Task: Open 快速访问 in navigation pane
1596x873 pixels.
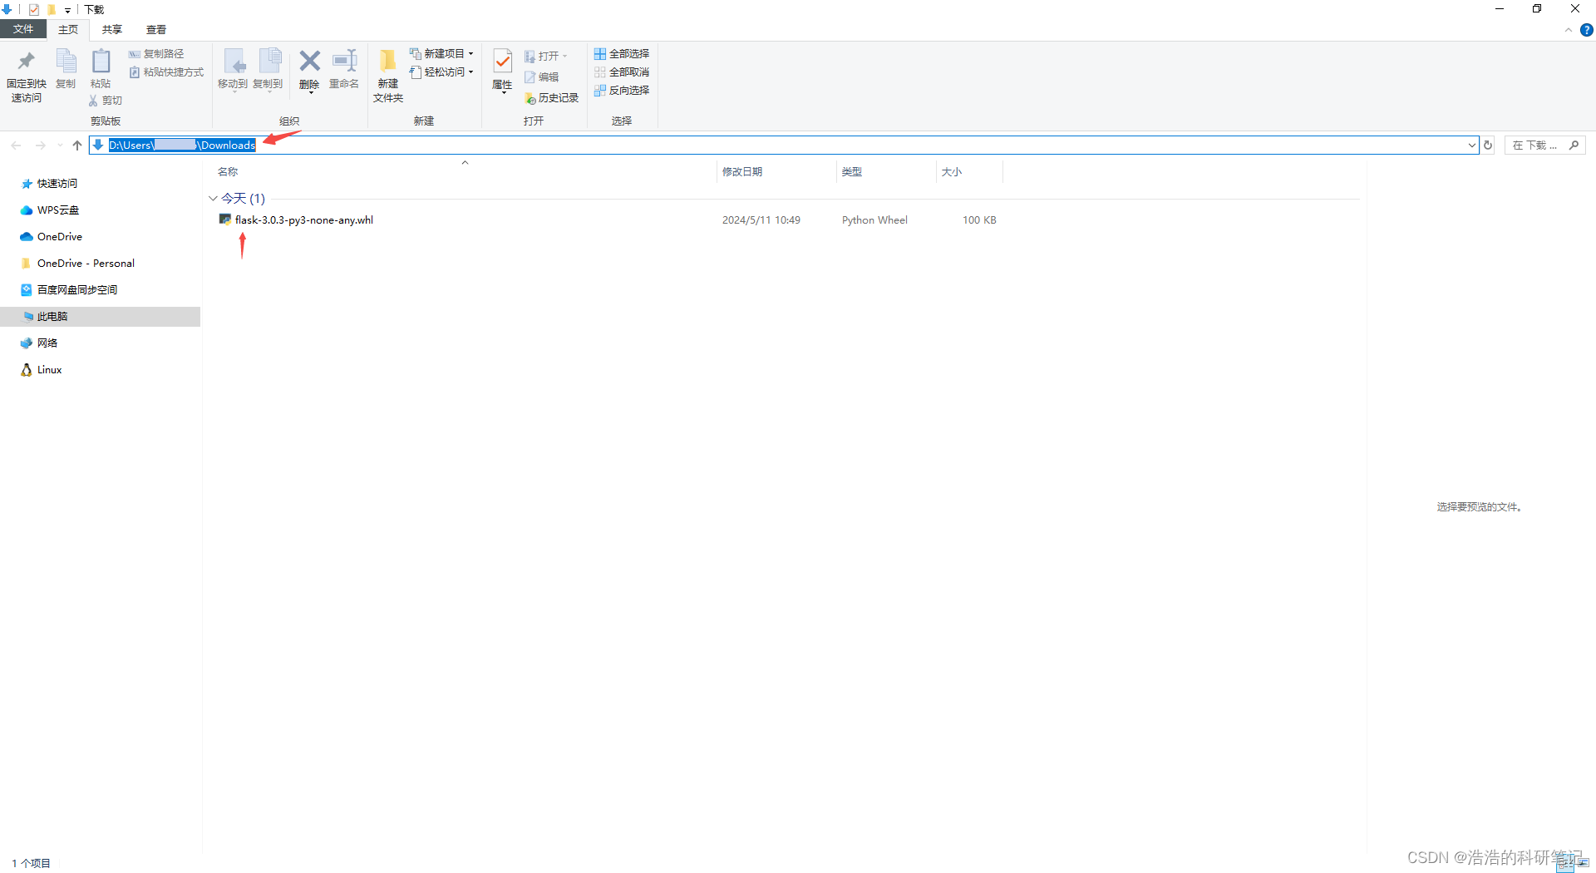Action: [x=57, y=184]
